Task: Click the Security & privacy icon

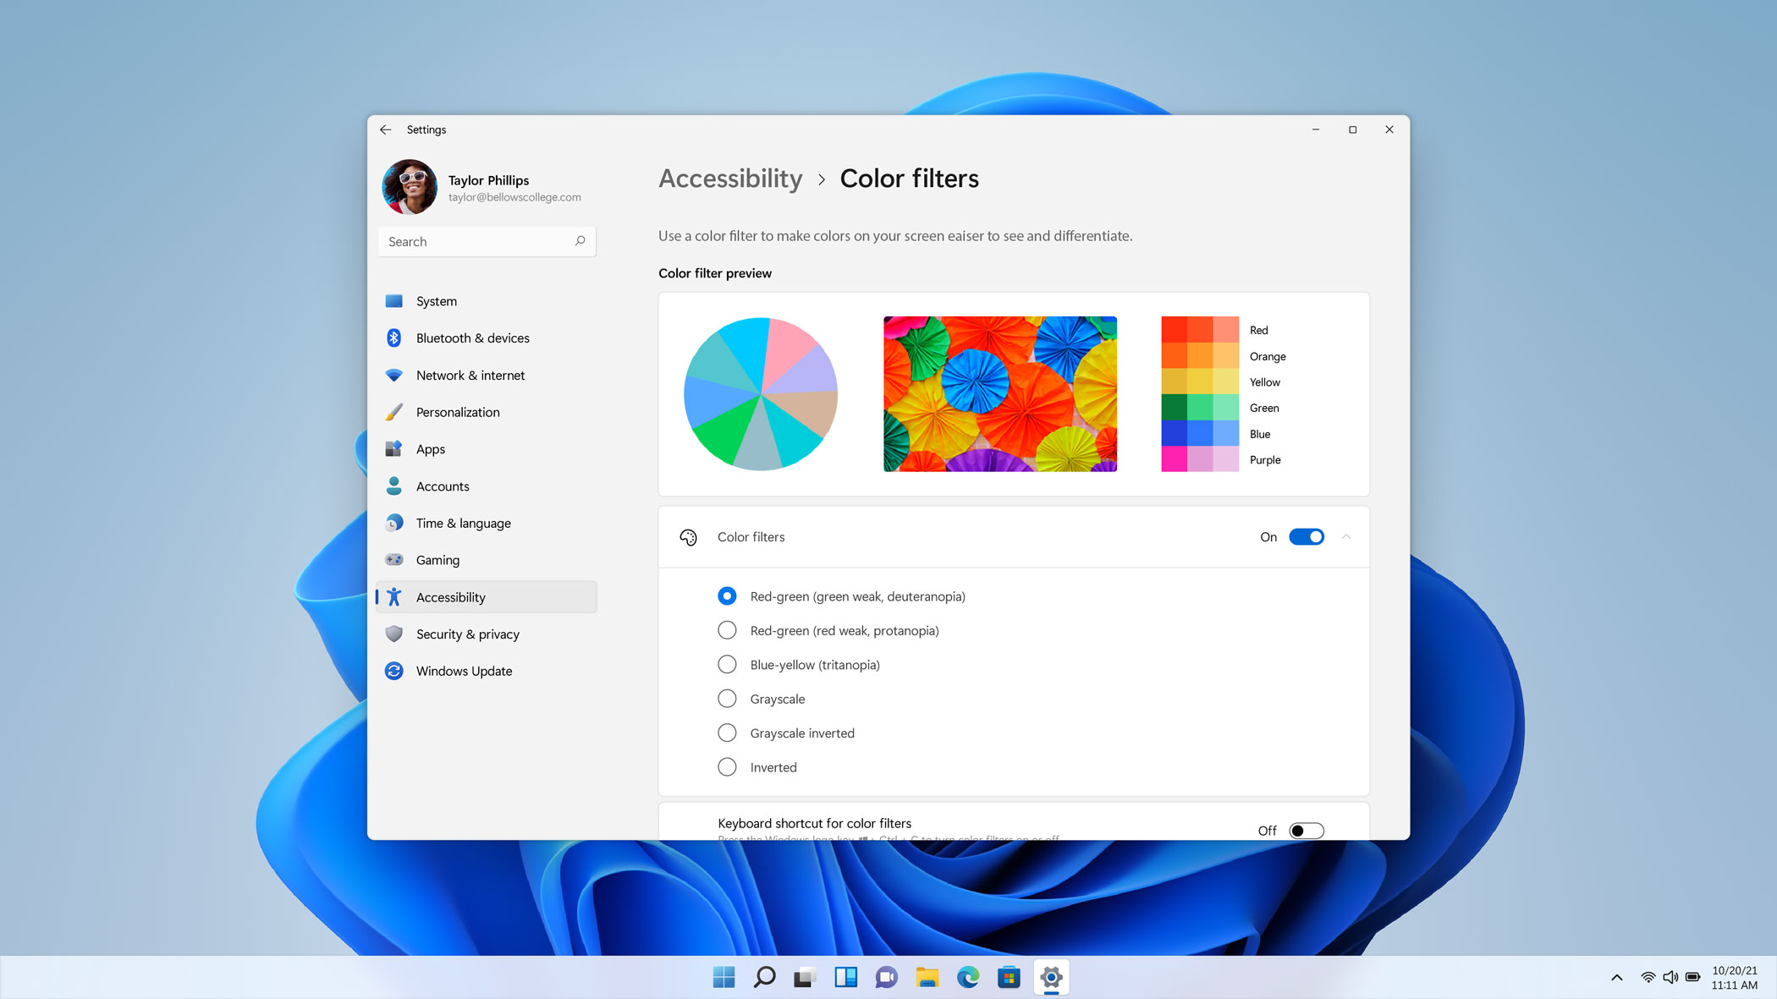Action: 393,633
